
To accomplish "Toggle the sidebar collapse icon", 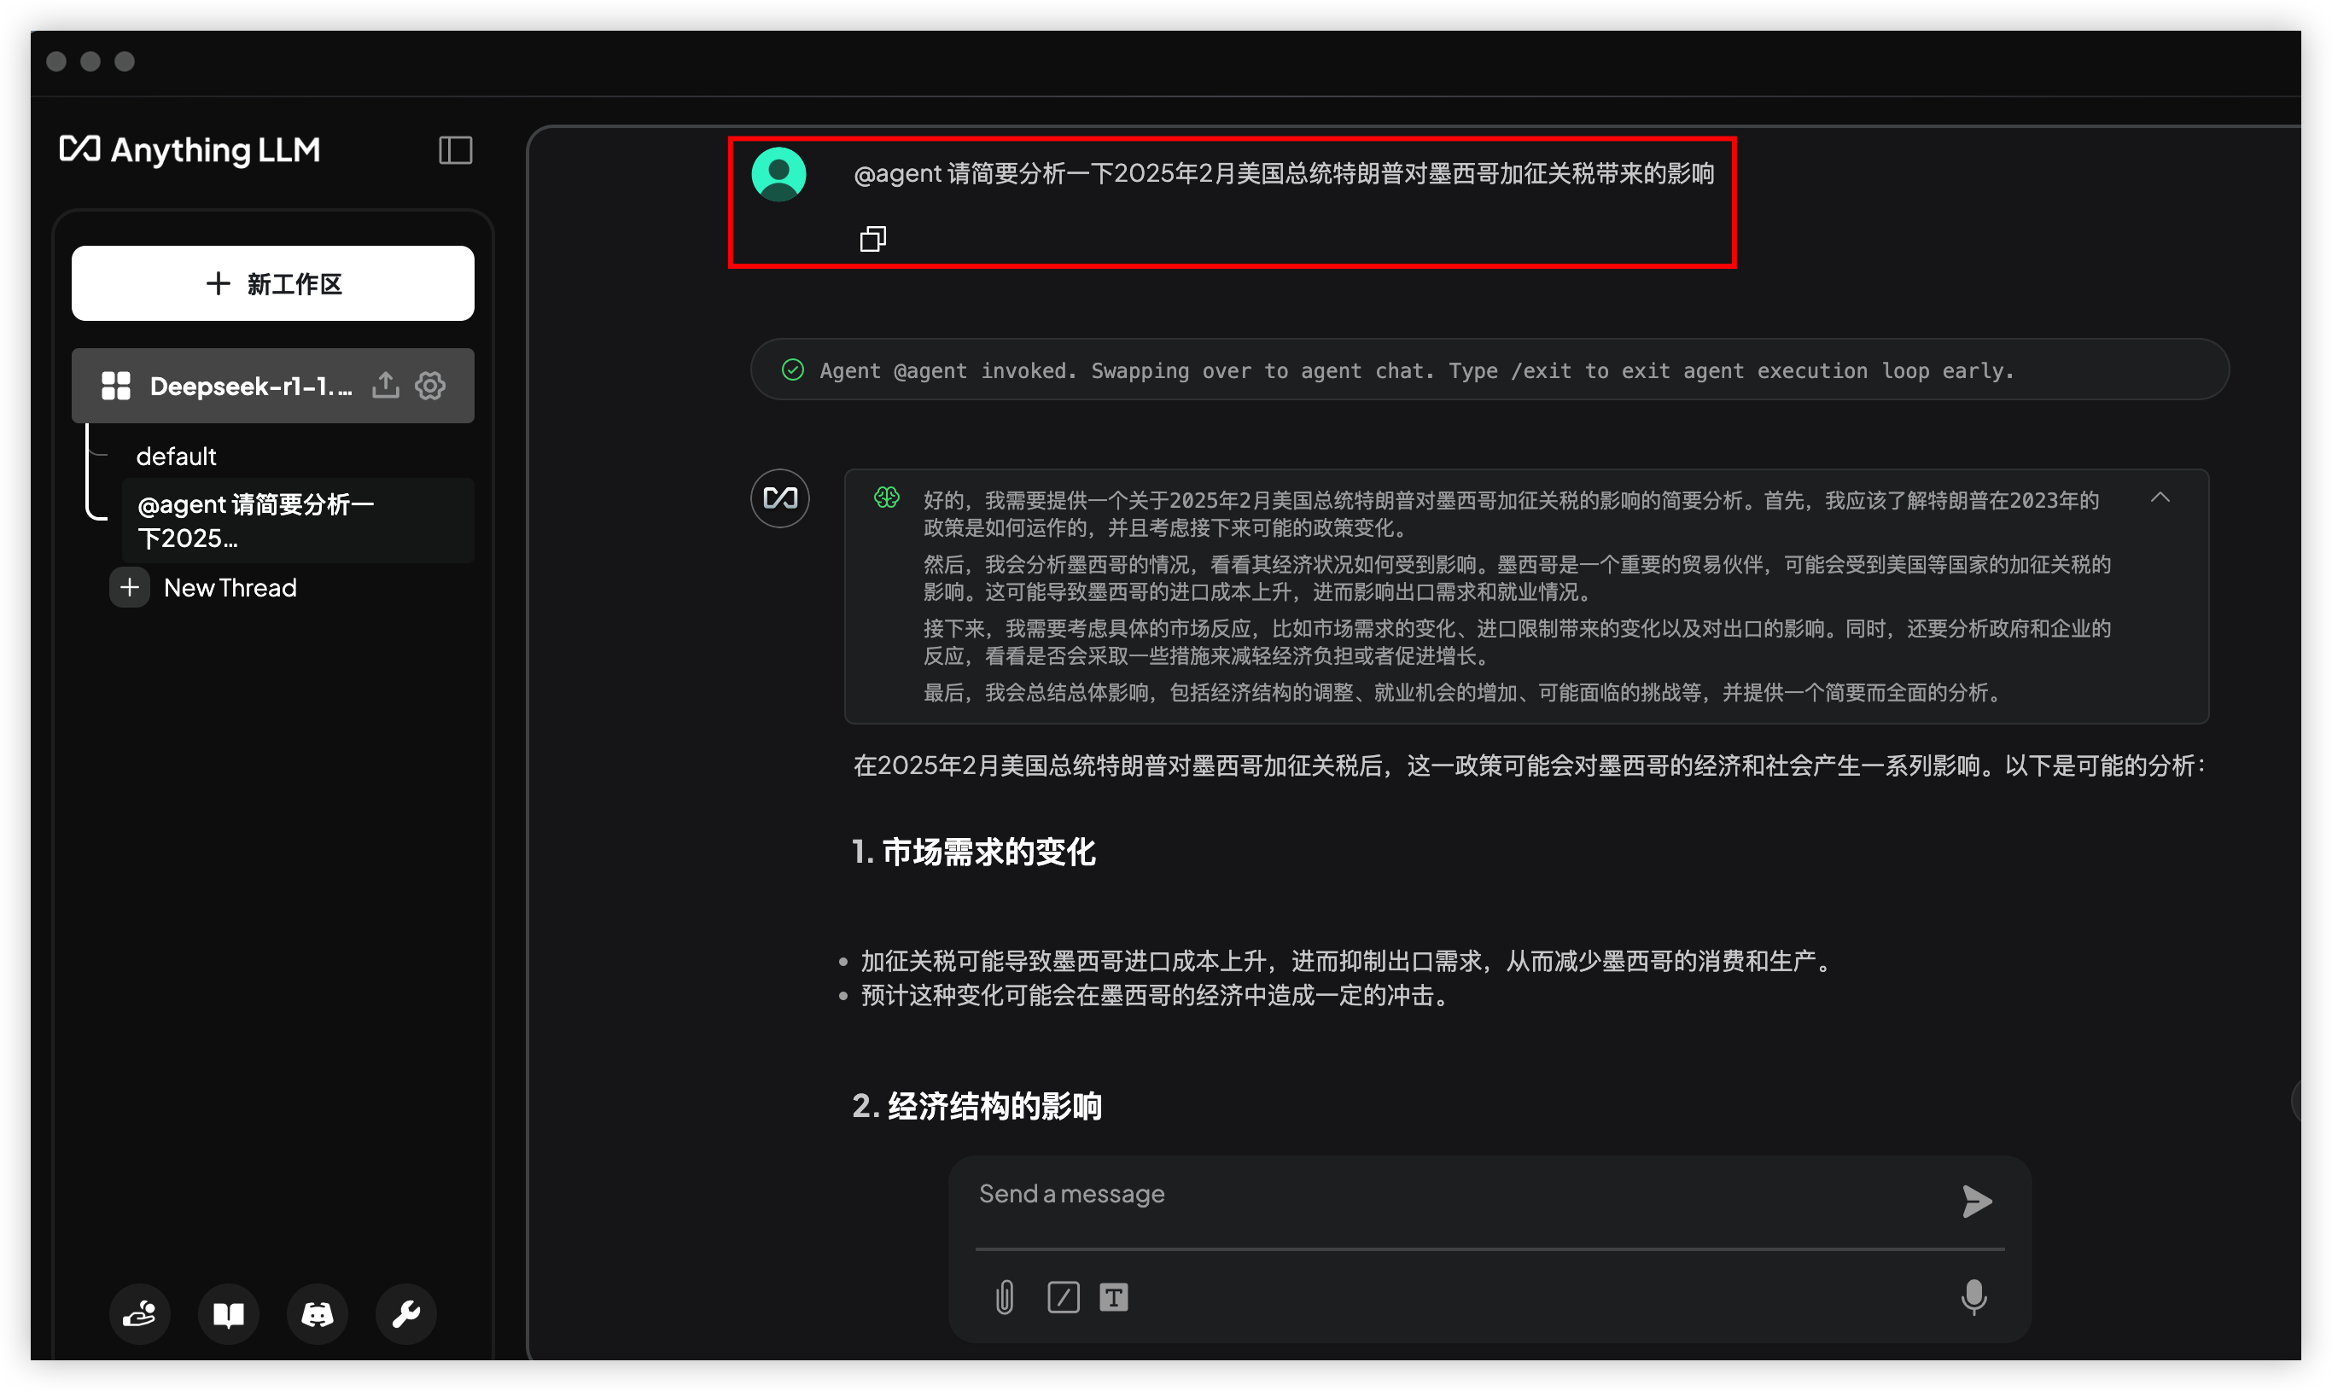I will (456, 150).
